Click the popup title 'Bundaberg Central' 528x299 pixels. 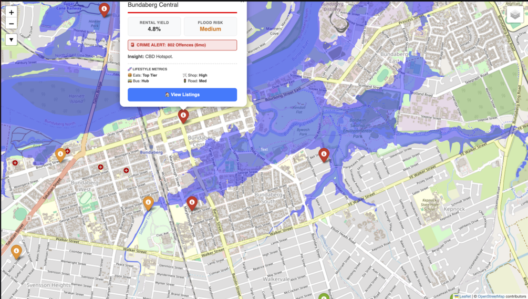[x=153, y=5]
